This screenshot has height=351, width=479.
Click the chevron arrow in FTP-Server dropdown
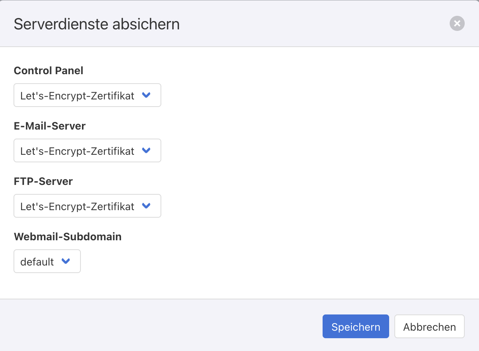tap(146, 206)
